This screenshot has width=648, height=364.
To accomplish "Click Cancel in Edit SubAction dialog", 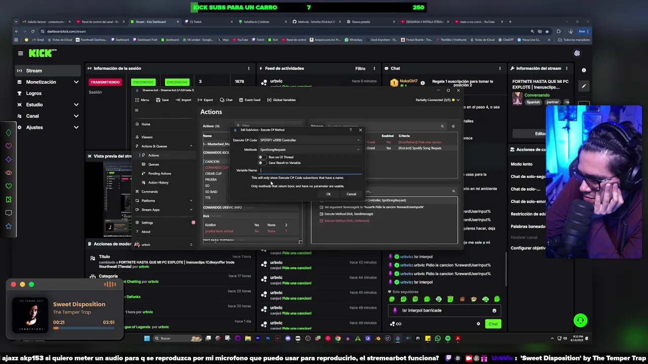I will tap(351, 194).
